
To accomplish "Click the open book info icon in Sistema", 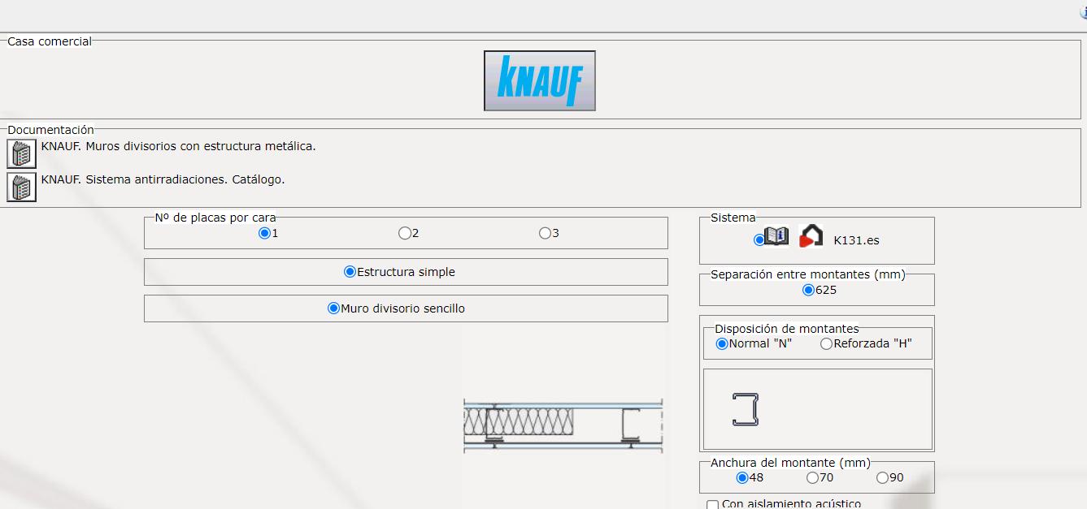I will click(777, 236).
